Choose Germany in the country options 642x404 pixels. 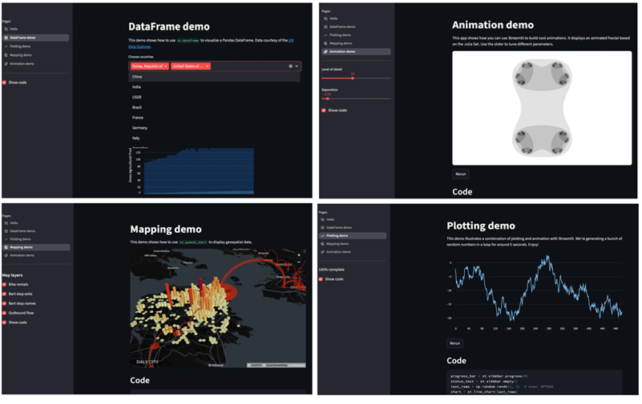pyautogui.click(x=140, y=128)
